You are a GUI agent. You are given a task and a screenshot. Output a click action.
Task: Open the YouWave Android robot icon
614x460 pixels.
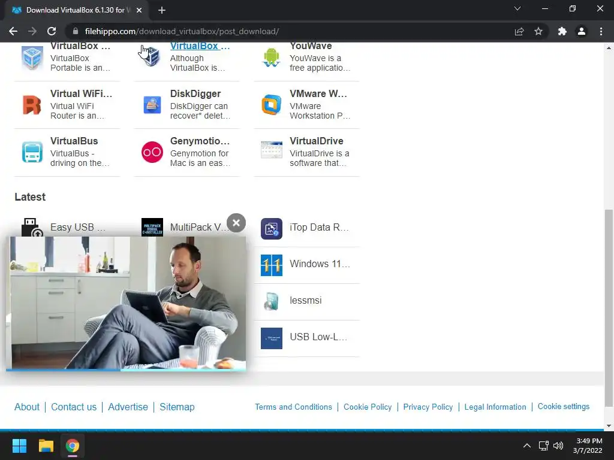[x=272, y=57]
